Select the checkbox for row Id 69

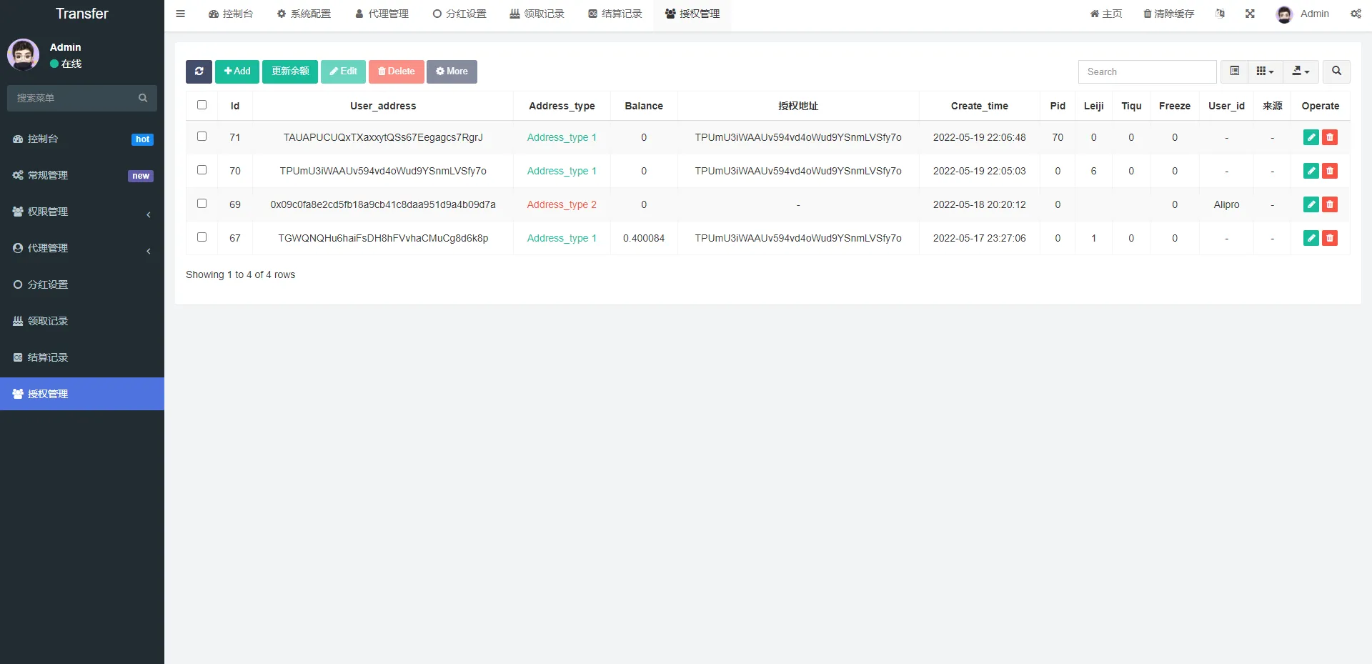[202, 203]
